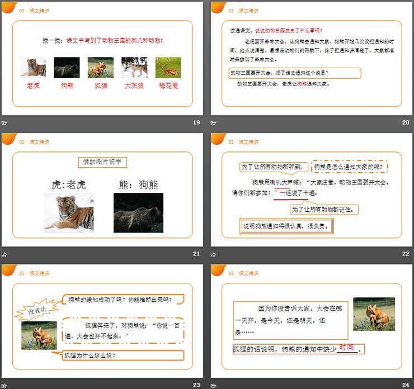Click the red 时间 answer text
This screenshot has height=389, width=414.
click(x=346, y=347)
